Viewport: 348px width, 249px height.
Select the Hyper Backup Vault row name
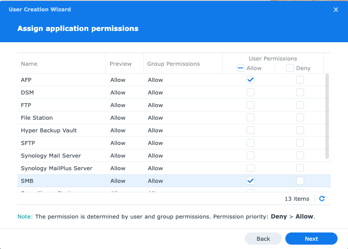click(49, 131)
